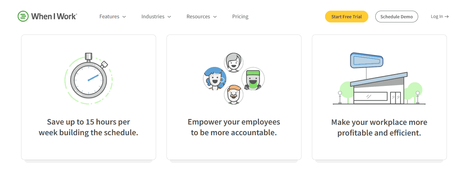Image resolution: width=467 pixels, height=188 pixels.
Task: Click the arrow beside Log In
Action: pos(447,17)
